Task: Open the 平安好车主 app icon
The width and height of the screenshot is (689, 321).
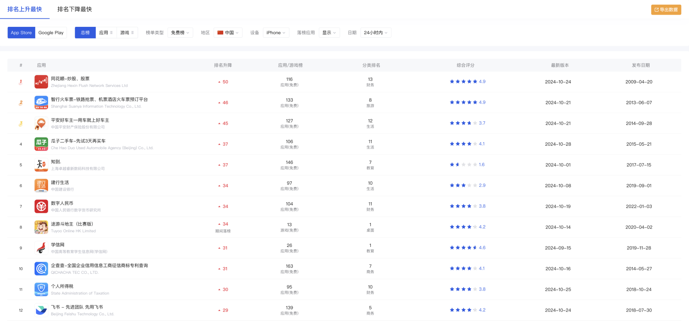Action: tap(41, 123)
